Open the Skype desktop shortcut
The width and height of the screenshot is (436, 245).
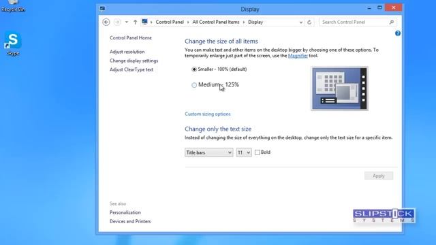(13, 44)
